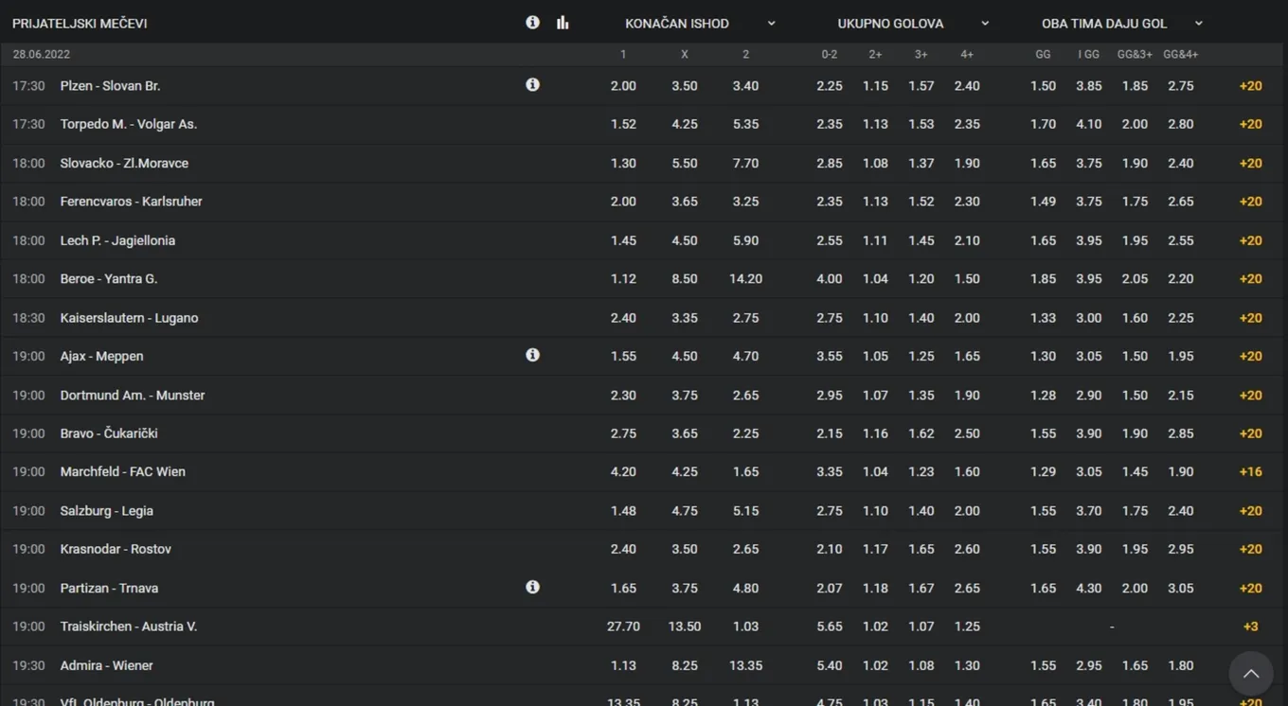The height and width of the screenshot is (706, 1288).
Task: Pick home win odds 2.00 for Plzen
Action: tap(623, 86)
